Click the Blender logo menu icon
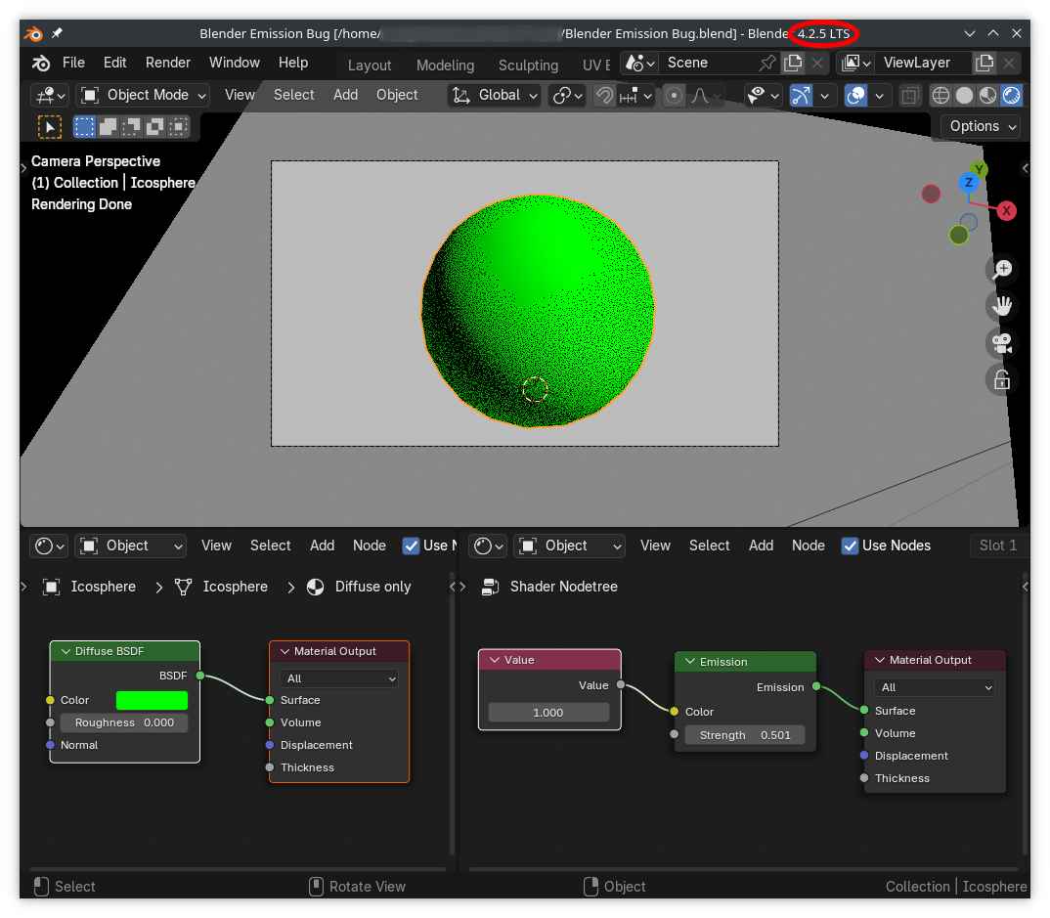Image resolution: width=1050 pixels, height=918 pixels. (x=41, y=63)
